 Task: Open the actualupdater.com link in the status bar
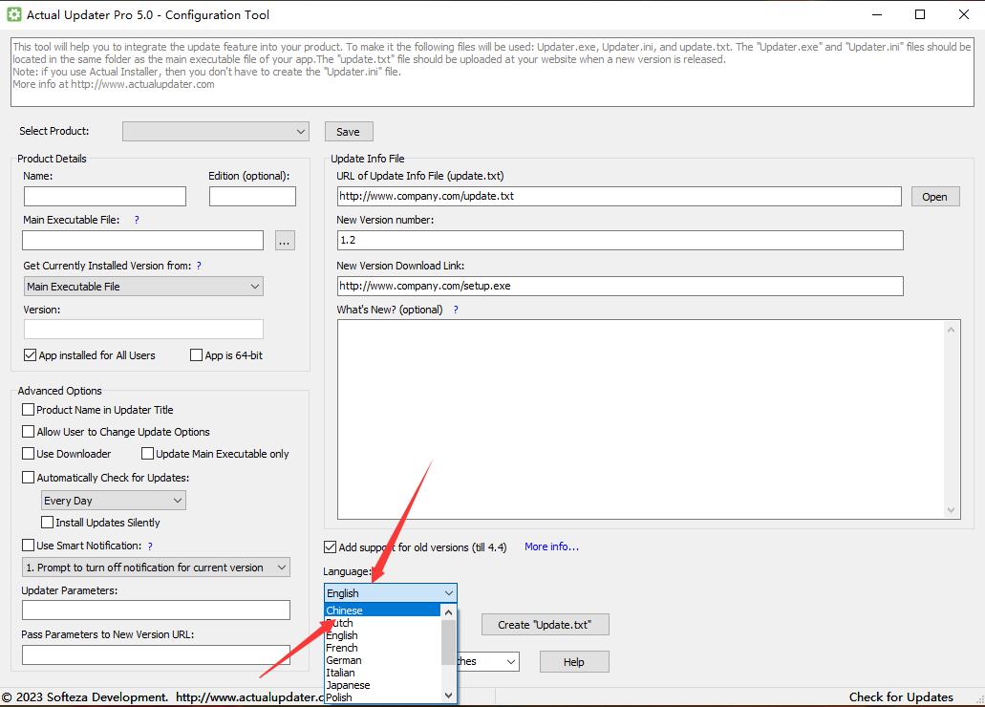(250, 696)
